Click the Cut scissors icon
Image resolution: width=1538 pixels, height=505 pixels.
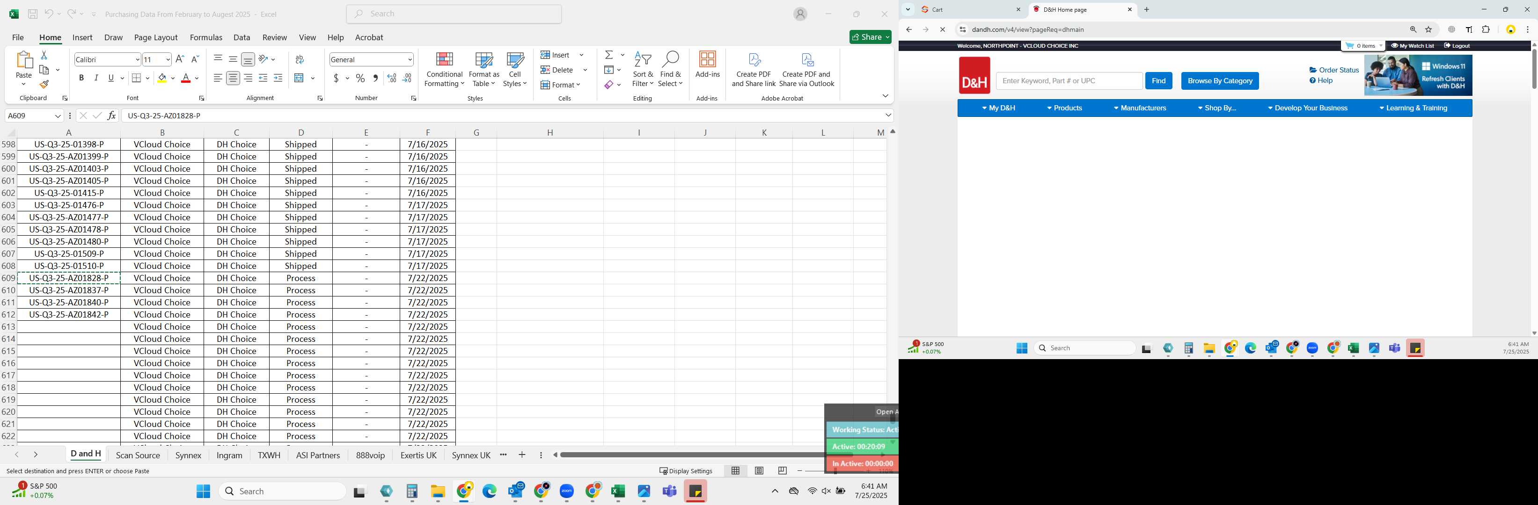point(44,55)
